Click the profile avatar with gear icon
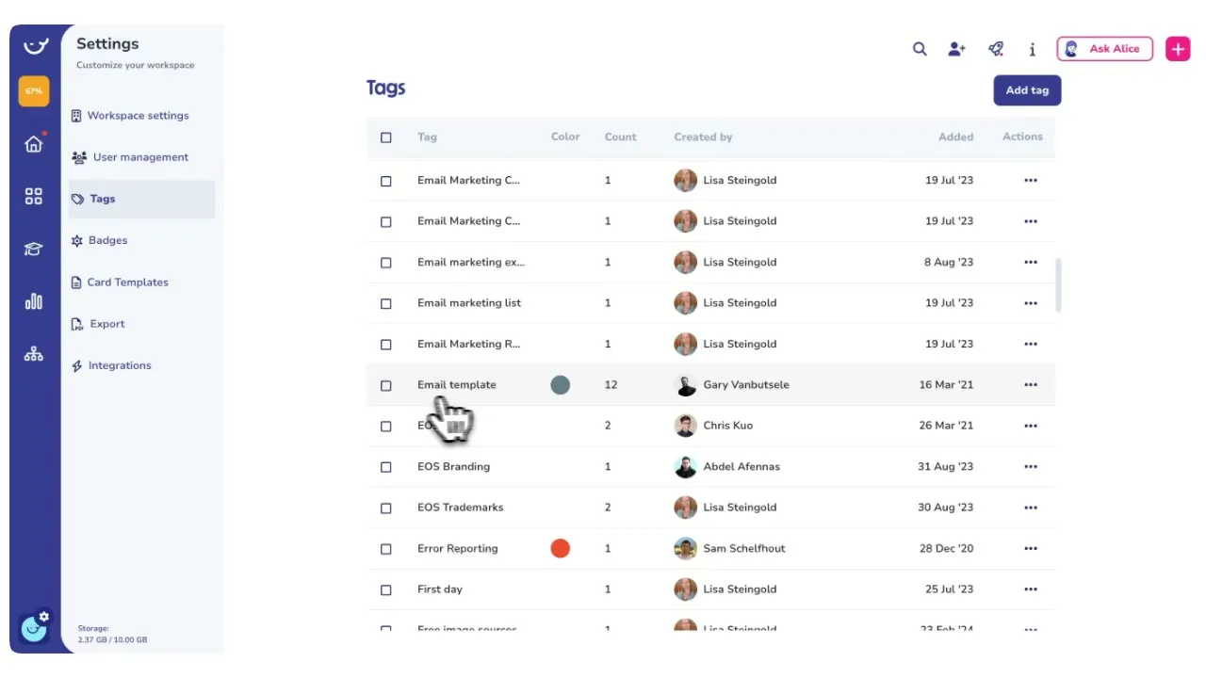Viewport: 1206px width, 678px height. 34,627
